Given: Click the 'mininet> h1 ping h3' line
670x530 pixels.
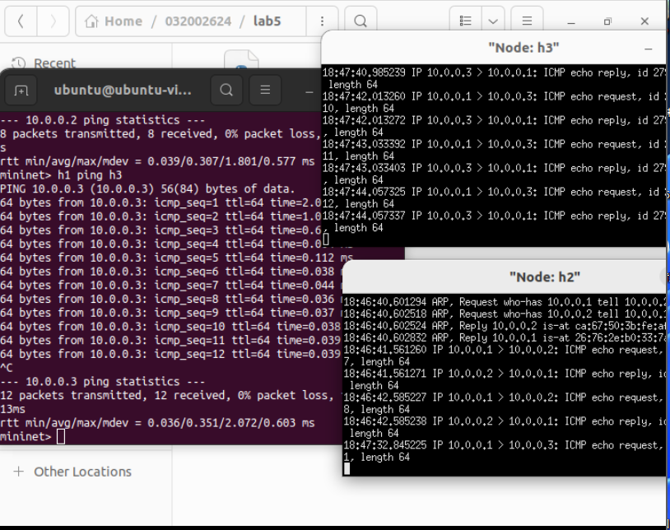Looking at the screenshot, I should 61,175.
